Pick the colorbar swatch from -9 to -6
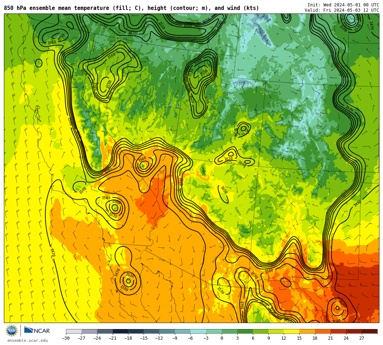This screenshot has height=345, width=383. click(x=183, y=331)
